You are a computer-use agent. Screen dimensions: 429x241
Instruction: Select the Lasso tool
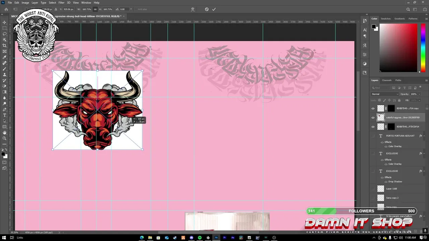pos(4,34)
